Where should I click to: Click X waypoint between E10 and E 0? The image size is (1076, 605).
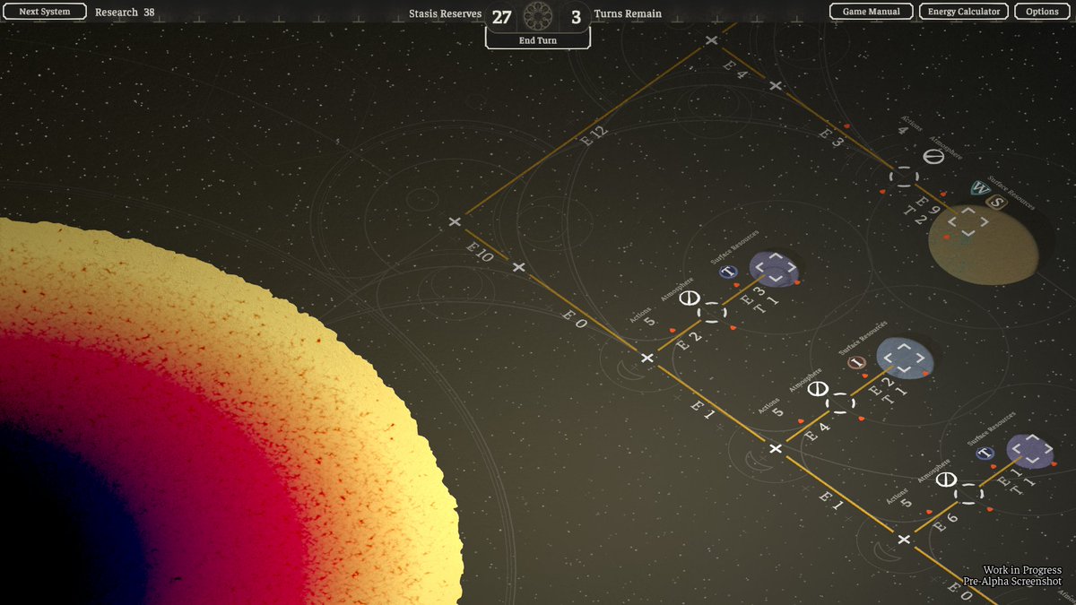pos(517,267)
